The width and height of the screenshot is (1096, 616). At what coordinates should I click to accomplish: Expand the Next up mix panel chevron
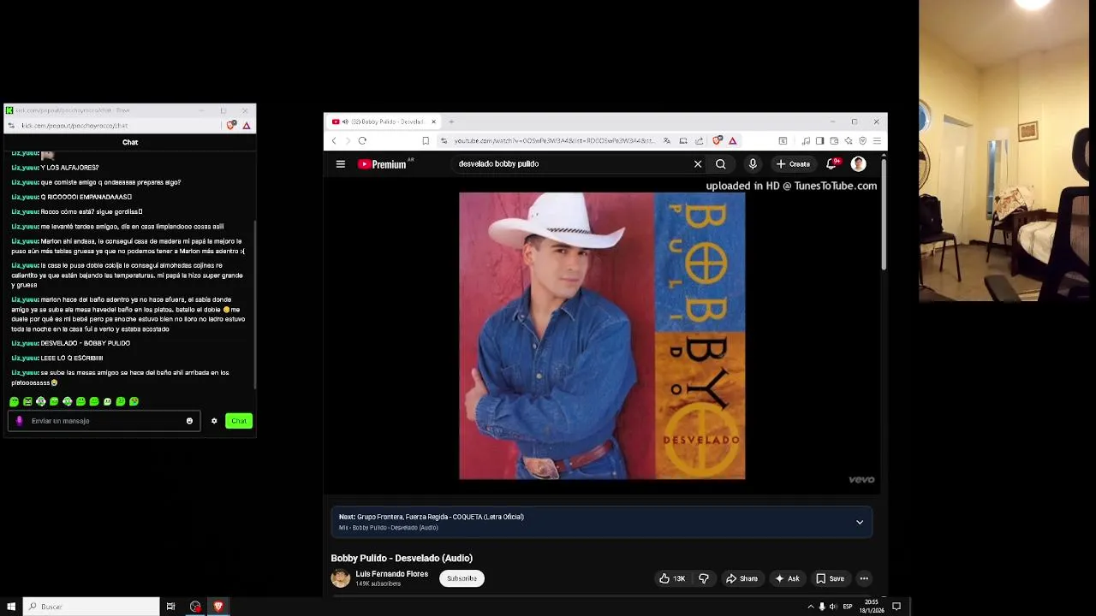(x=860, y=522)
